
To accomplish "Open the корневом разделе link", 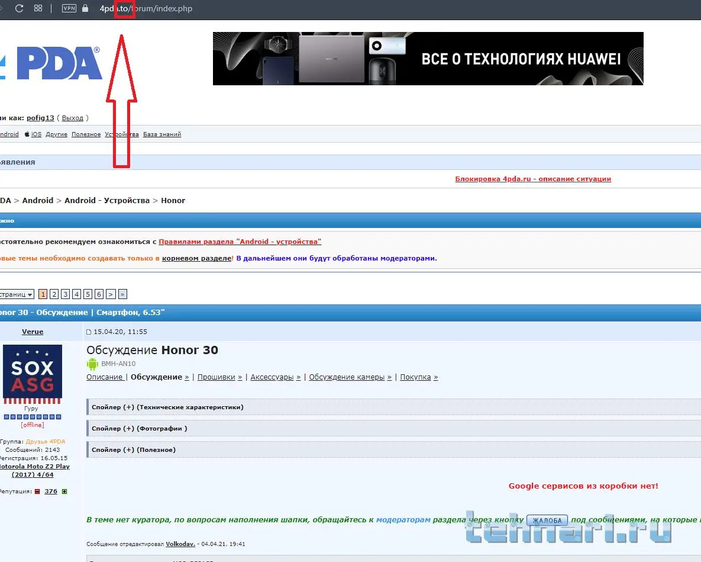I will (197, 258).
